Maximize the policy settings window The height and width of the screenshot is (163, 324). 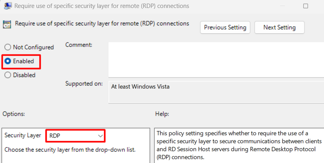[305, 6]
